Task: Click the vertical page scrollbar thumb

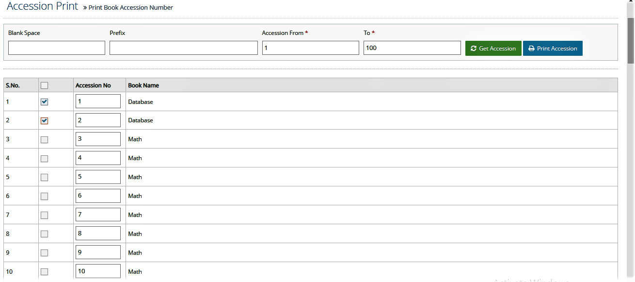Action: 631,41
